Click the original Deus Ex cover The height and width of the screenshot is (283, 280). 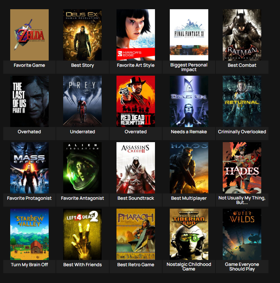click(189, 101)
